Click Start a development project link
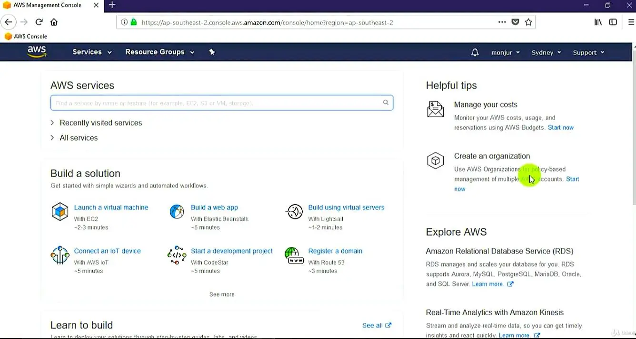This screenshot has width=636, height=339. click(232, 251)
